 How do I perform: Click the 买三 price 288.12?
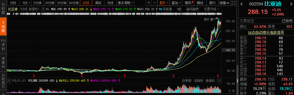[x=260, y=66]
